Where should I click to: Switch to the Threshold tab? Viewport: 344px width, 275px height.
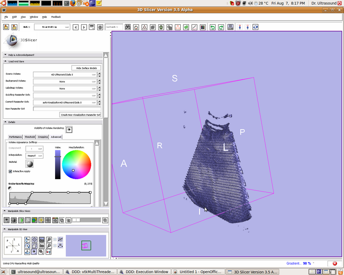tap(30, 137)
